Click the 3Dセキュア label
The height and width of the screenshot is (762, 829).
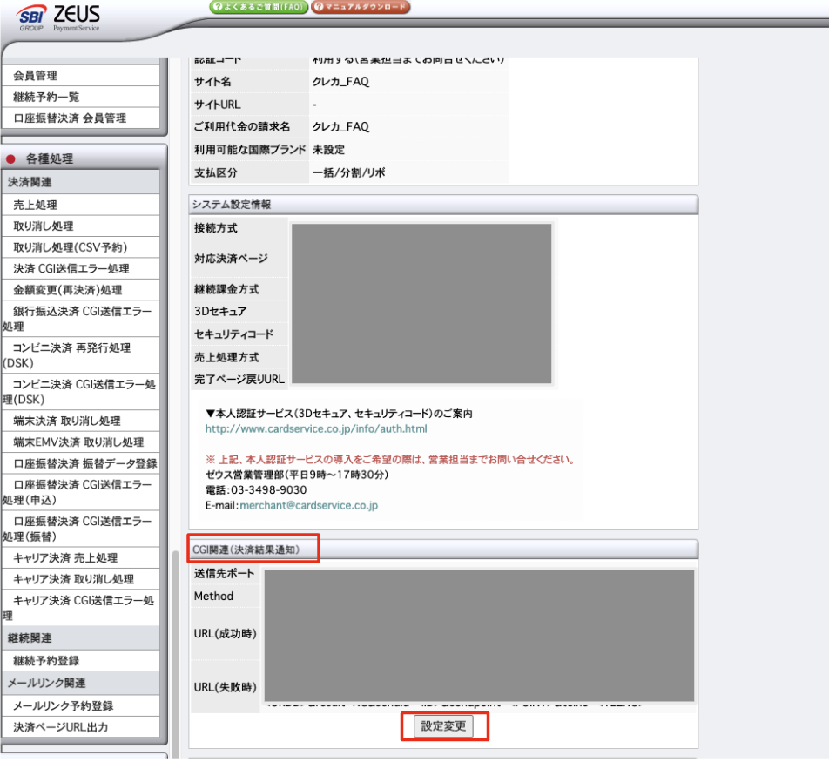[220, 312]
